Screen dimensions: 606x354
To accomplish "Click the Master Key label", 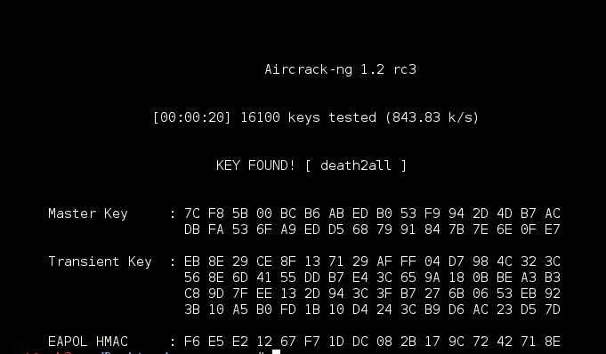I will click(88, 213).
